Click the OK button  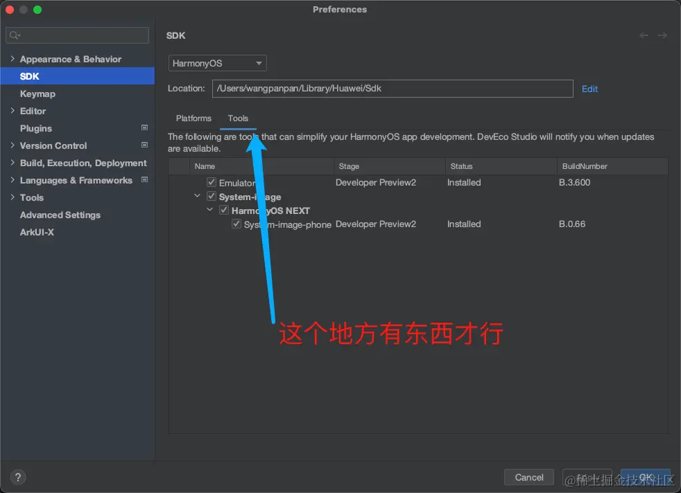point(646,477)
